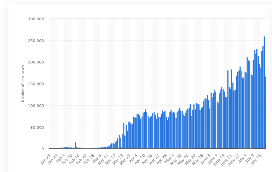Click the 'May 28' date label
Image resolution: width=272 pixels, height=172 pixels.
coord(198,159)
